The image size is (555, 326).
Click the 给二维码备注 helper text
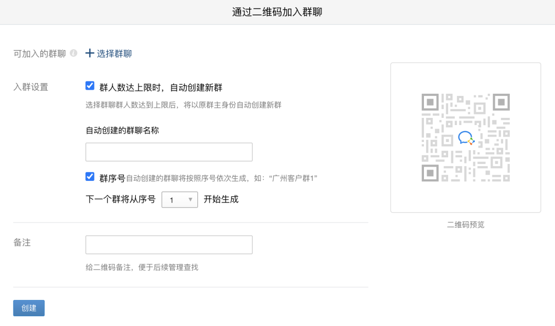142,267
